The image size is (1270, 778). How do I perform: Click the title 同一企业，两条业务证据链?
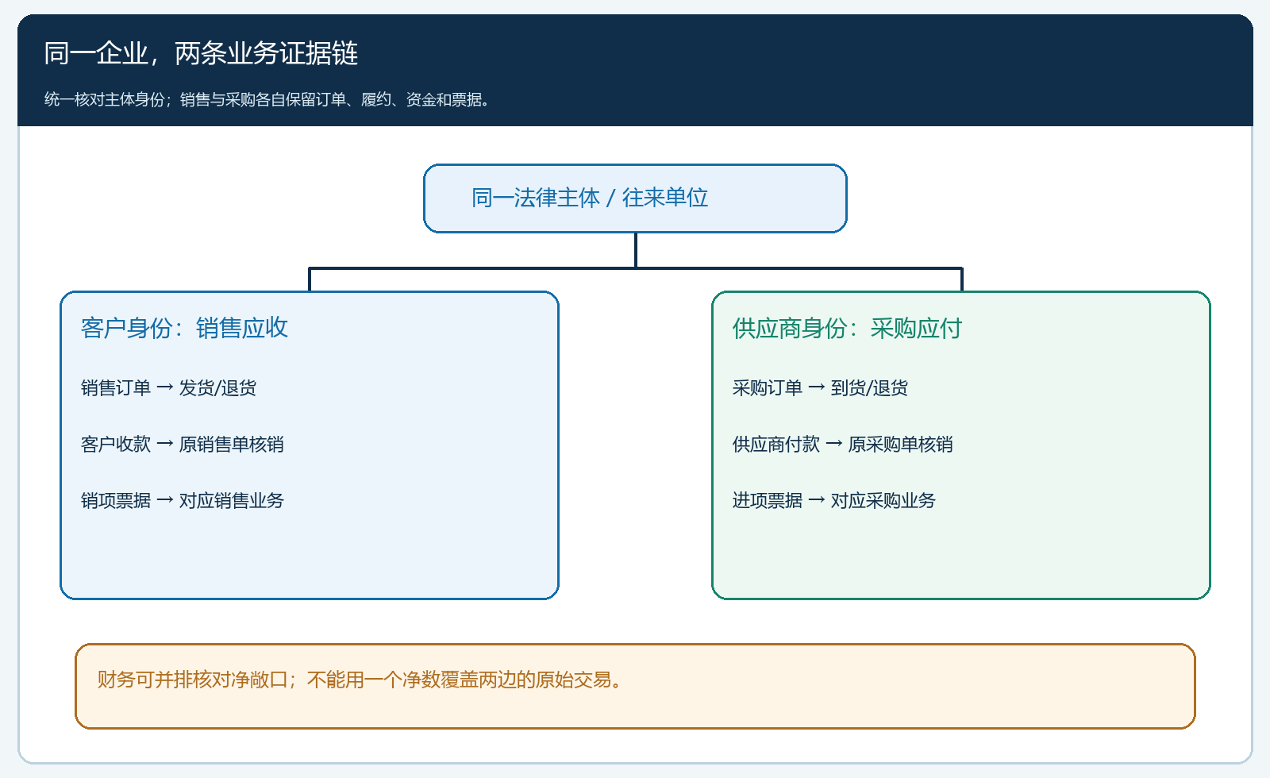click(x=201, y=53)
